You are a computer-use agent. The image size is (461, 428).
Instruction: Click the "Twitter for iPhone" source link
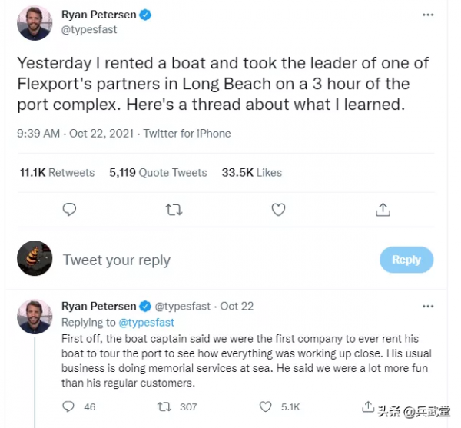187,133
